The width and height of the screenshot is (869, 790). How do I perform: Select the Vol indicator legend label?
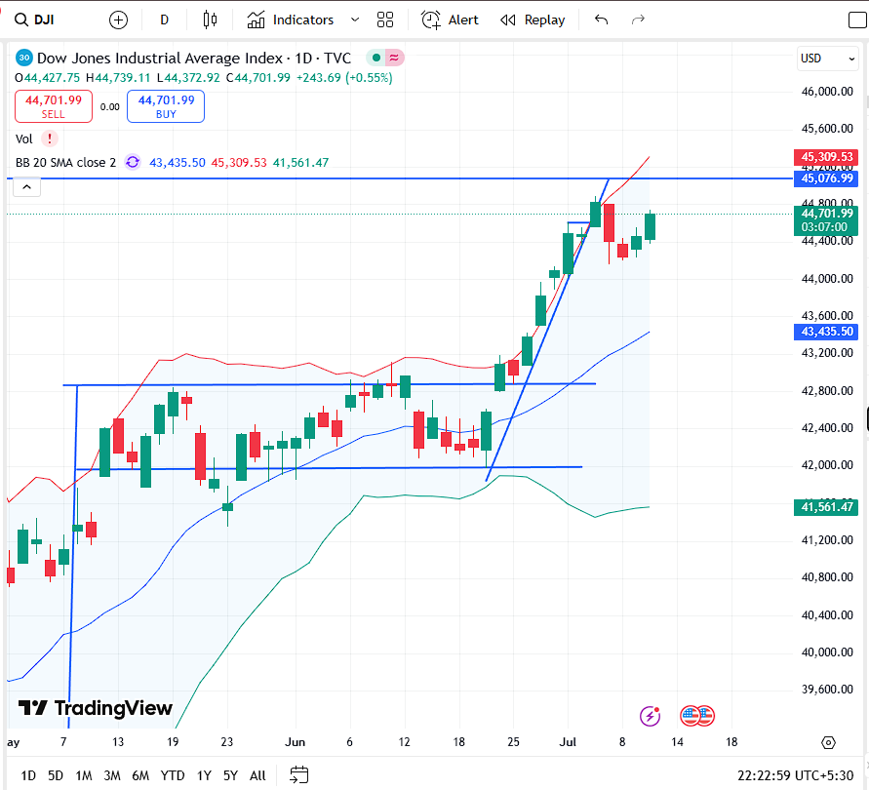click(x=23, y=138)
